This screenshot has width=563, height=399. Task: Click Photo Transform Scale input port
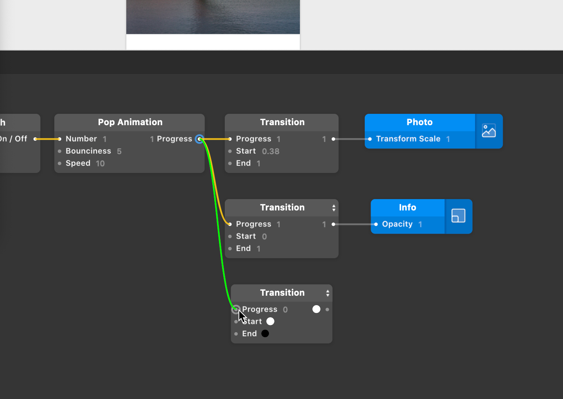[370, 139]
